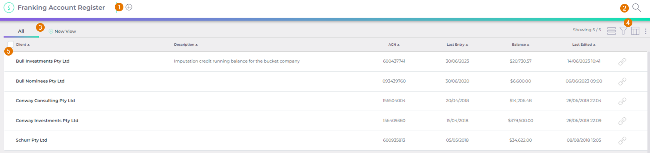Image resolution: width=650 pixels, height=153 pixels.
Task: Select the All view tab
Action: [x=21, y=31]
